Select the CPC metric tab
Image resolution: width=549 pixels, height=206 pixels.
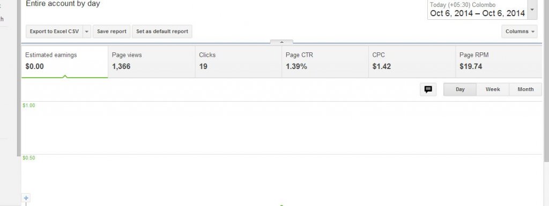tap(412, 62)
